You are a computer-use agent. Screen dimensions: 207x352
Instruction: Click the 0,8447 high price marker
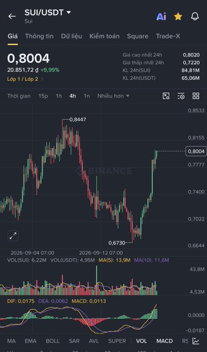tap(78, 120)
